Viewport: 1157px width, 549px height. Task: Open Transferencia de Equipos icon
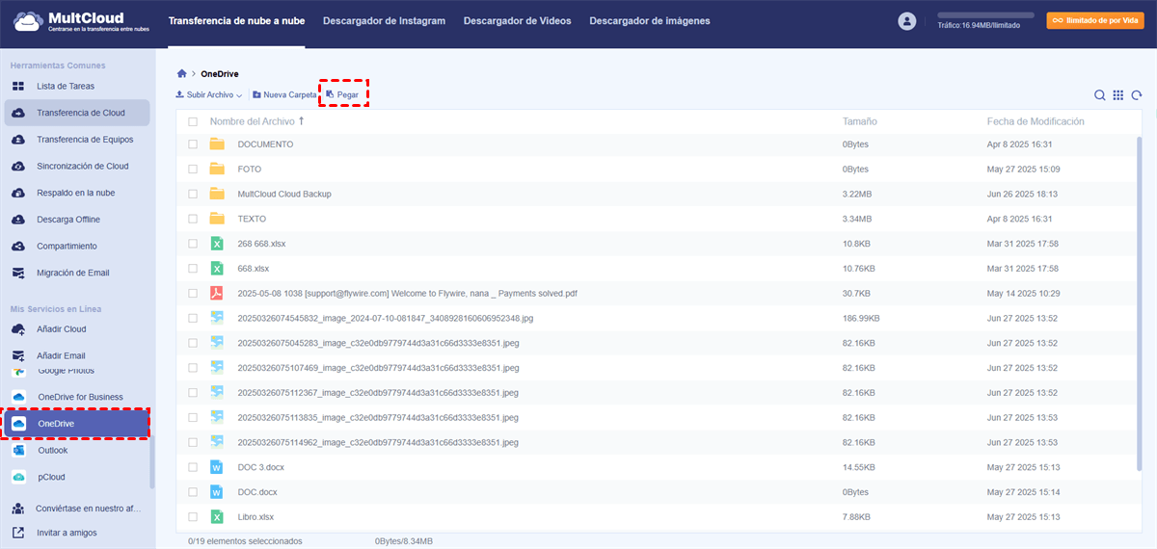click(x=18, y=140)
